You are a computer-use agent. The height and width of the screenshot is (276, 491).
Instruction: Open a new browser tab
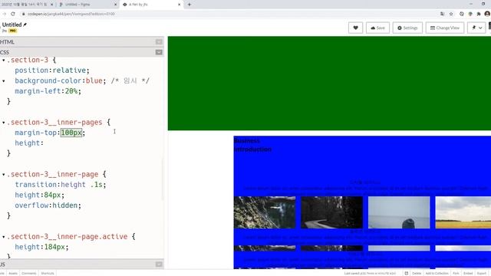click(x=189, y=5)
